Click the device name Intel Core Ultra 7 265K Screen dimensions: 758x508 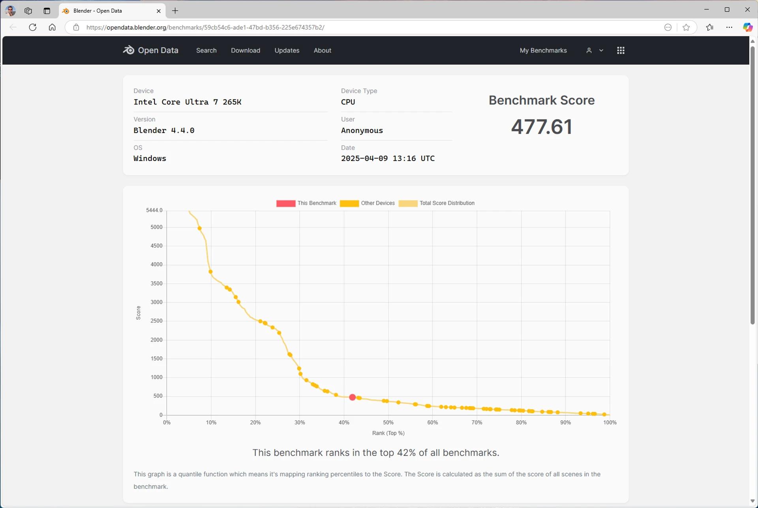(x=187, y=102)
